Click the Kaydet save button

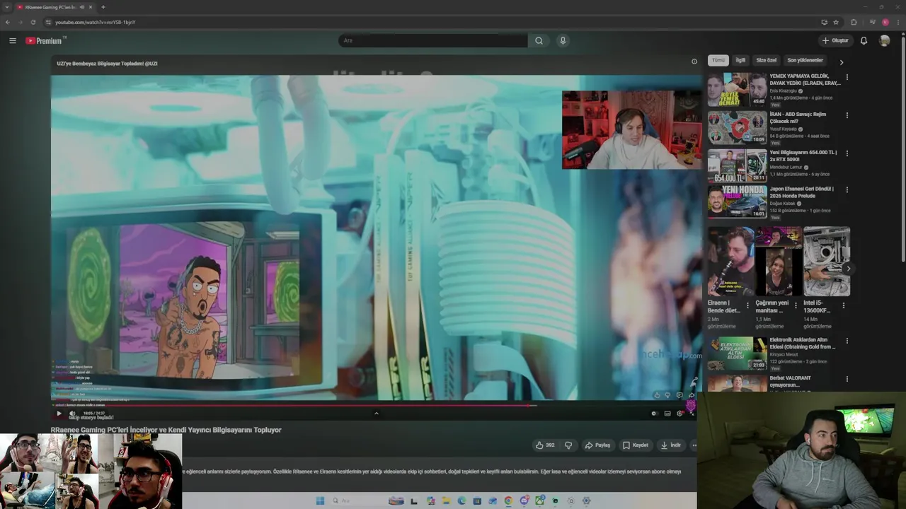pos(636,445)
